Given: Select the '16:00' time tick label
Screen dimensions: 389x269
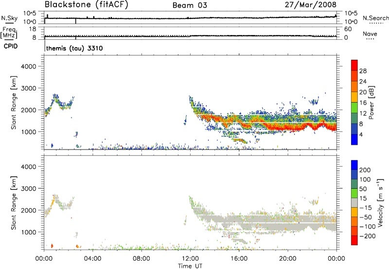Looking at the screenshot, I should (239, 259).
